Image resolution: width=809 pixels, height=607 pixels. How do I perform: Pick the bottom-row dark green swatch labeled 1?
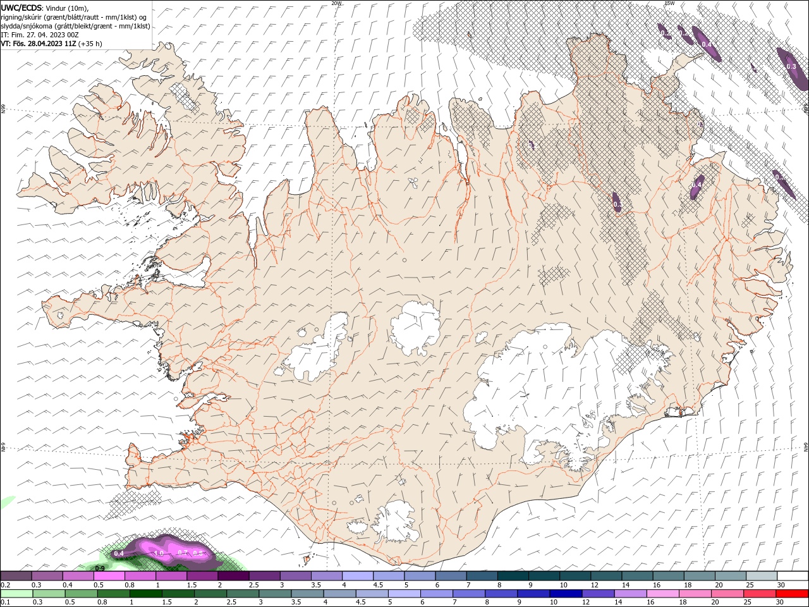146,594
